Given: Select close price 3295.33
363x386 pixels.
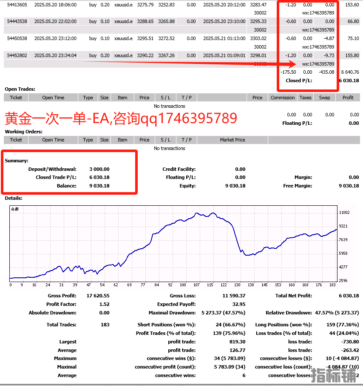Looking at the screenshot, I should [258, 21].
